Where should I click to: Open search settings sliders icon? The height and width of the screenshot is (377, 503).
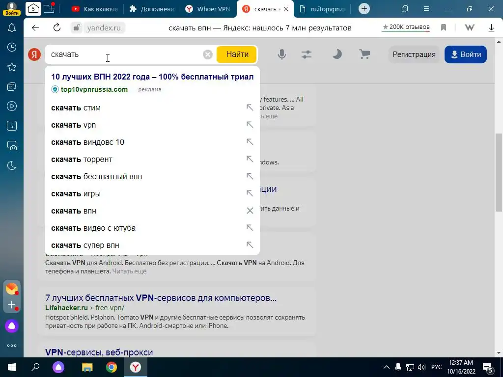307,54
